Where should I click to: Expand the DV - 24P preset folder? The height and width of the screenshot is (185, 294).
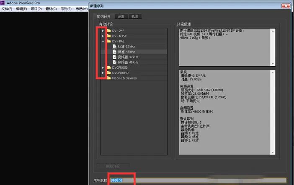point(103,30)
